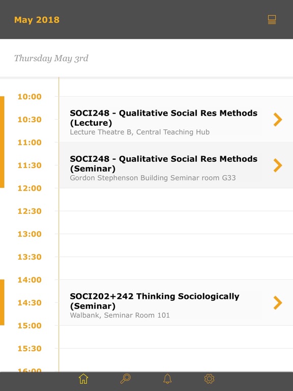Select Gordon Stephenson Building room G33 text

point(153,178)
